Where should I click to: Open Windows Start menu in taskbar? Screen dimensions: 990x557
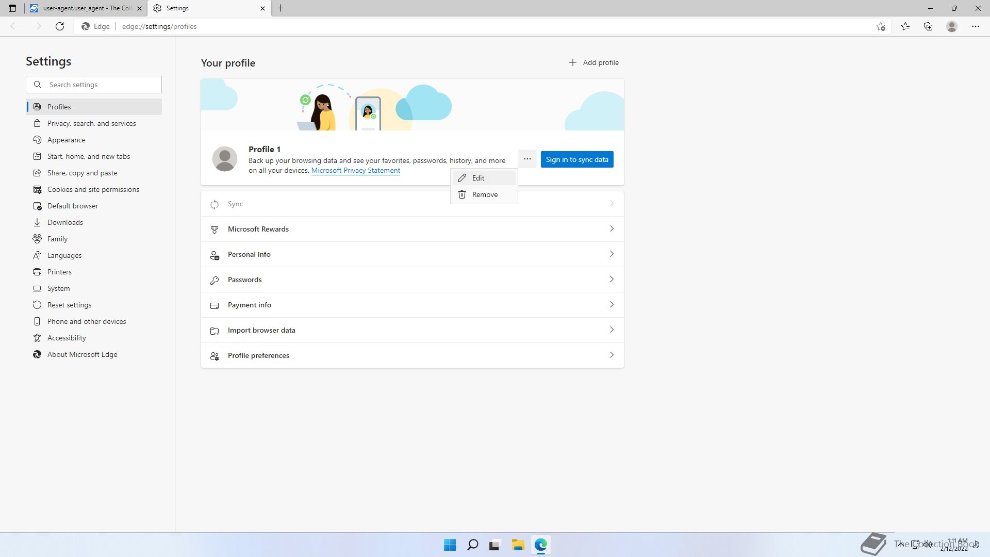450,545
